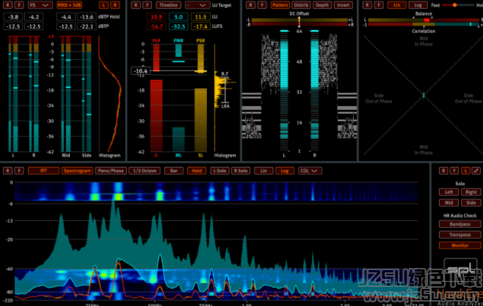Toggle the Bar display mode
Screen dimensions: 483x306
tap(174, 171)
